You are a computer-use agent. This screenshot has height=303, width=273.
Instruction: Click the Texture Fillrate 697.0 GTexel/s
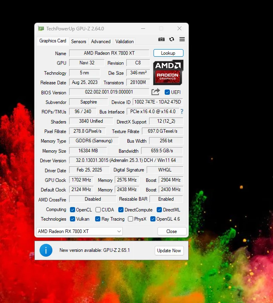tap(163, 131)
